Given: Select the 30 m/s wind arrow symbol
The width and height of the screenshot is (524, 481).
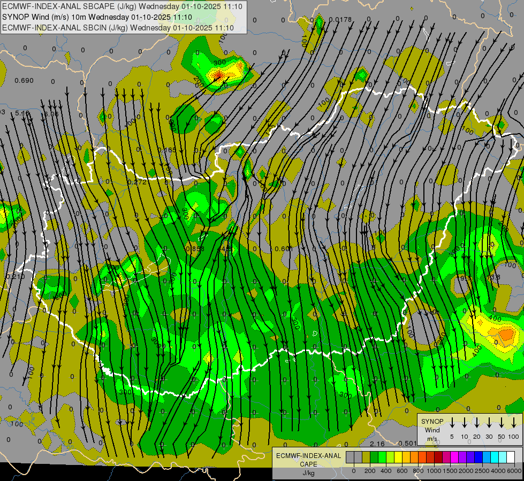Looking at the screenshot, I should tap(489, 423).
